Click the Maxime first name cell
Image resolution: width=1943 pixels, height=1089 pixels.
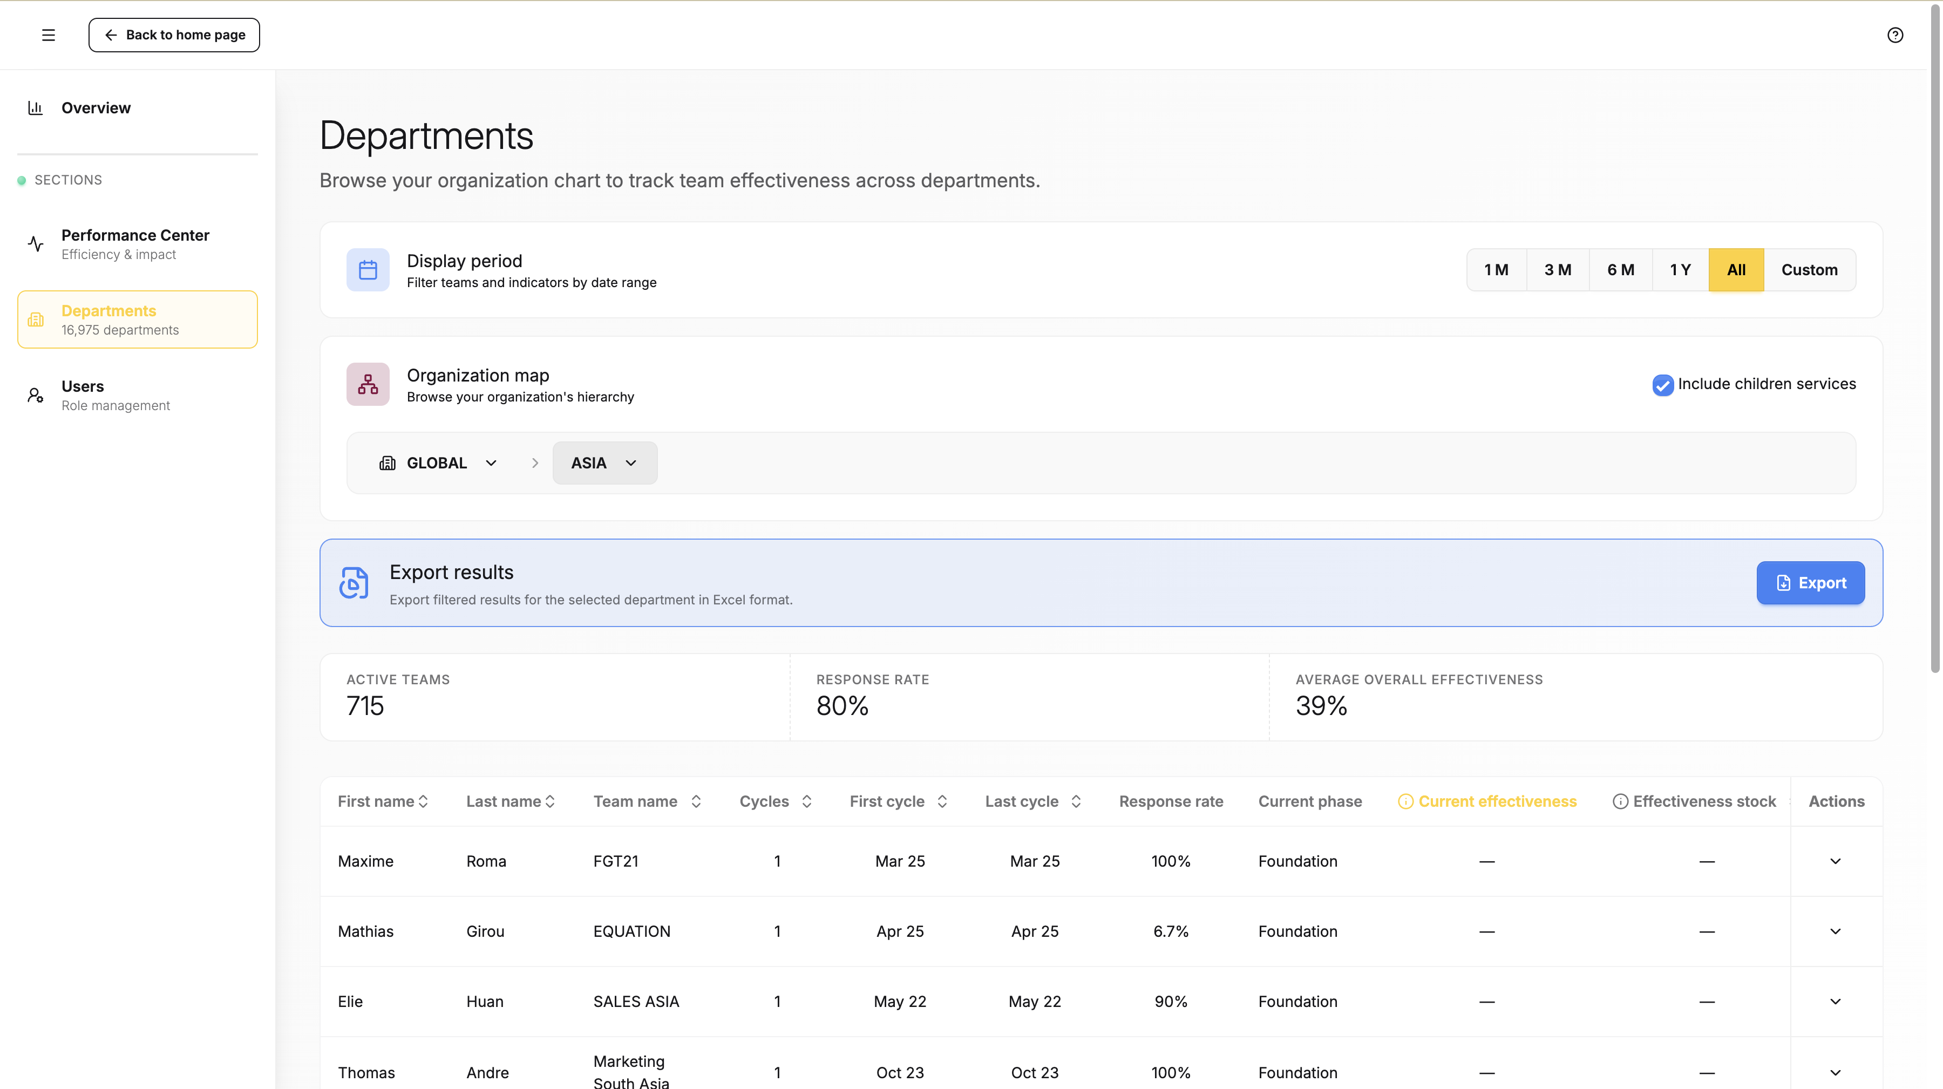(x=365, y=861)
